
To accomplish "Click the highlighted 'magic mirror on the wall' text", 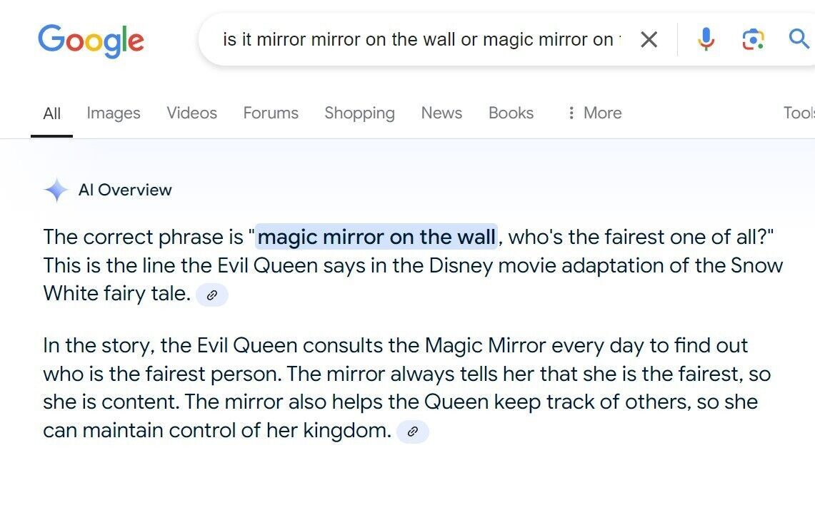I will tap(376, 237).
